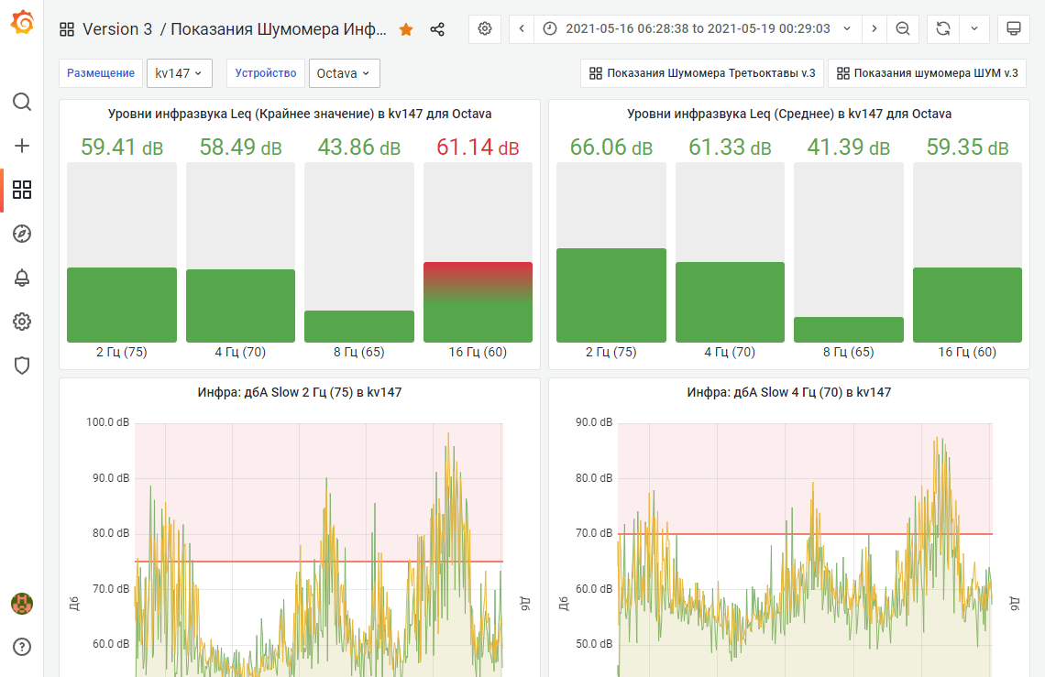
Task: Expand the kv147 placement dropdown
Action: click(x=179, y=73)
